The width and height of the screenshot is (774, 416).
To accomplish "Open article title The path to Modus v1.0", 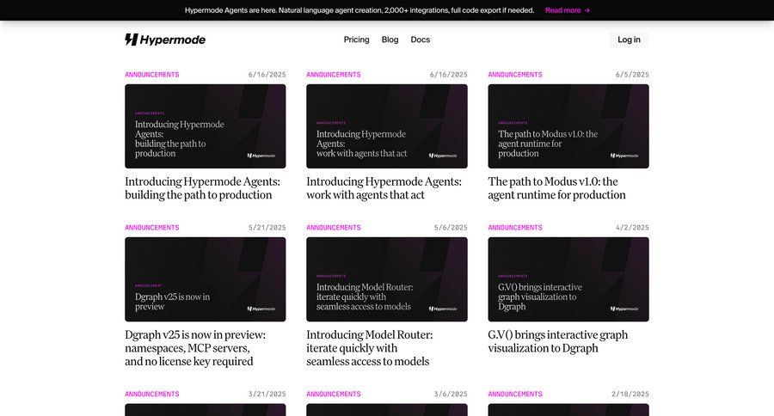I will click(x=556, y=188).
